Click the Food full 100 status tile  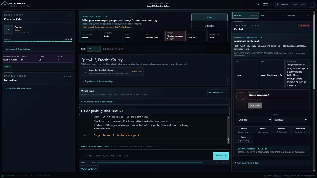click(197, 36)
